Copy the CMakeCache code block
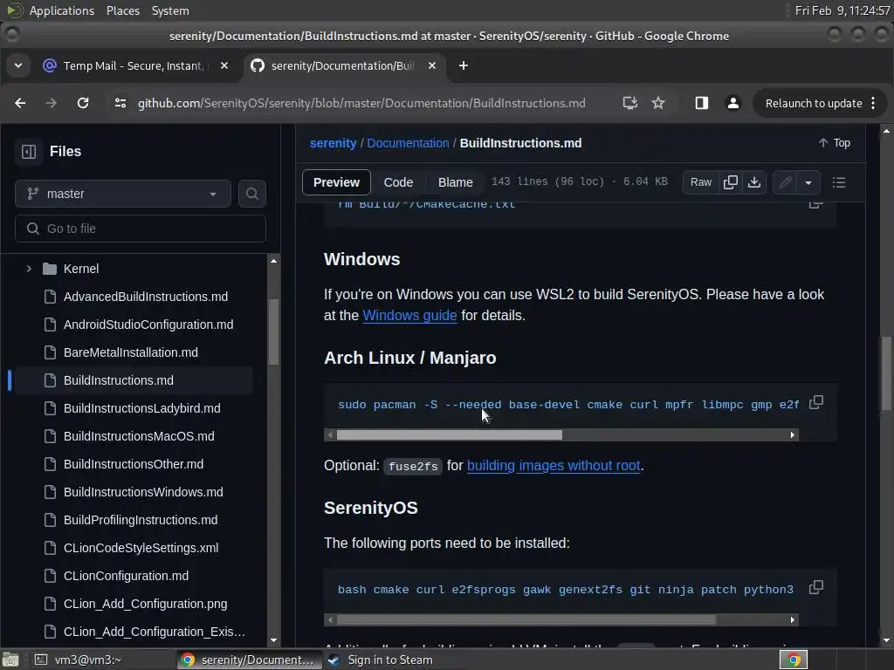This screenshot has height=670, width=894. [x=816, y=204]
